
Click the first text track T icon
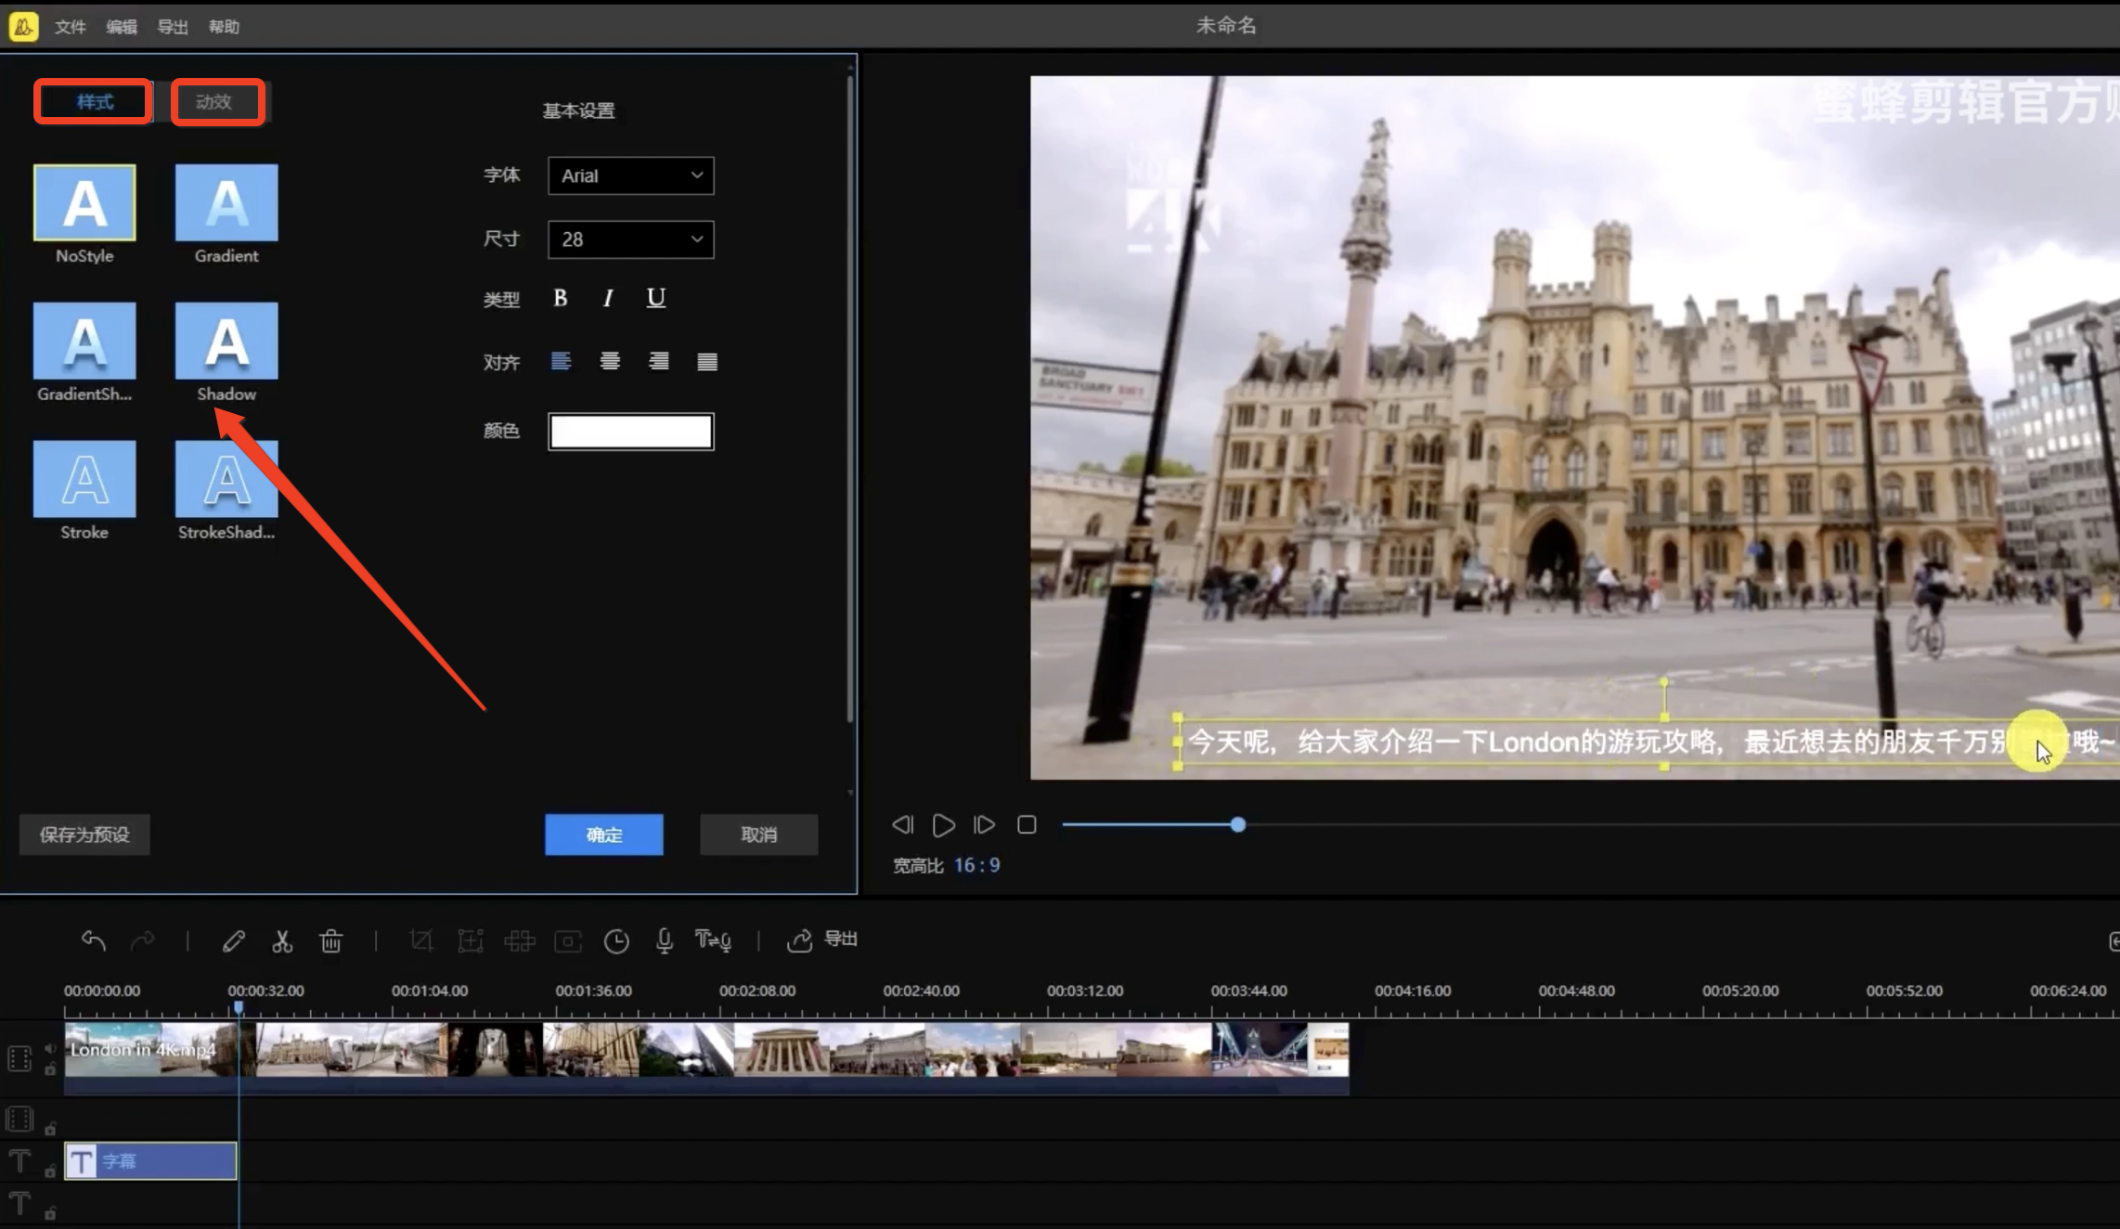pos(19,1161)
